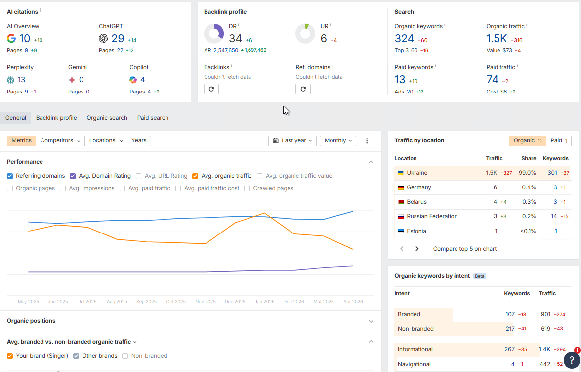Viewport: 581px width, 372px height.
Task: Go to previous page of locations
Action: click(402, 249)
